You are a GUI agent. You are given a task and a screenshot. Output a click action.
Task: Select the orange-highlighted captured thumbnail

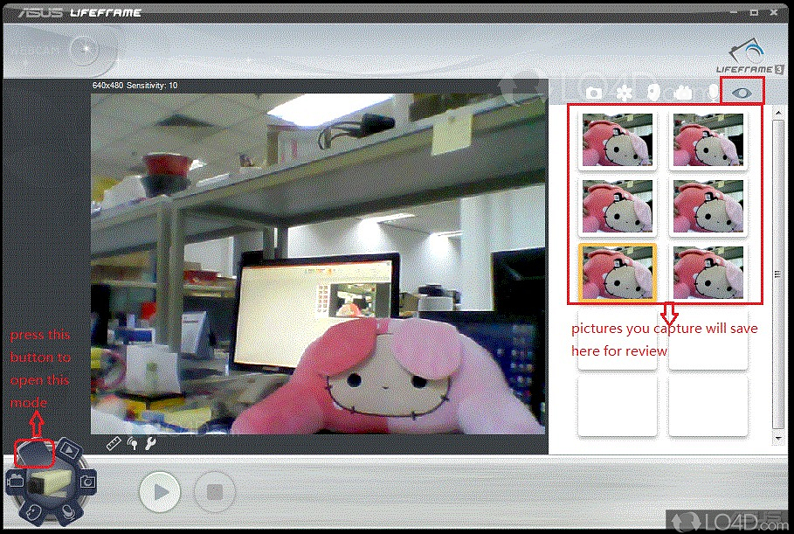coord(618,273)
